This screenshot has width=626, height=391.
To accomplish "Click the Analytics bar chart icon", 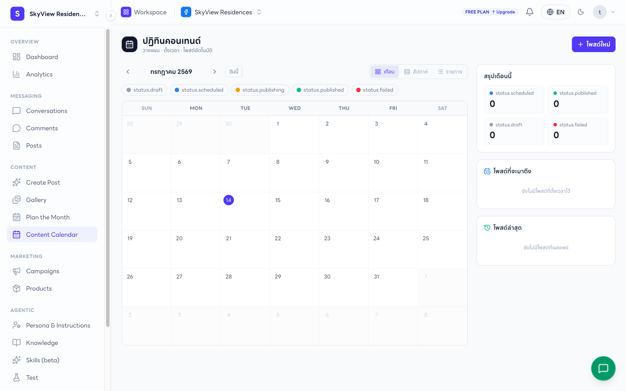I will 17,74.
